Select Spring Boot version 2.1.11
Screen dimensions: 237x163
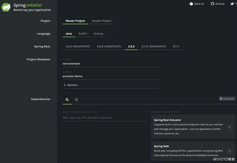(176, 47)
